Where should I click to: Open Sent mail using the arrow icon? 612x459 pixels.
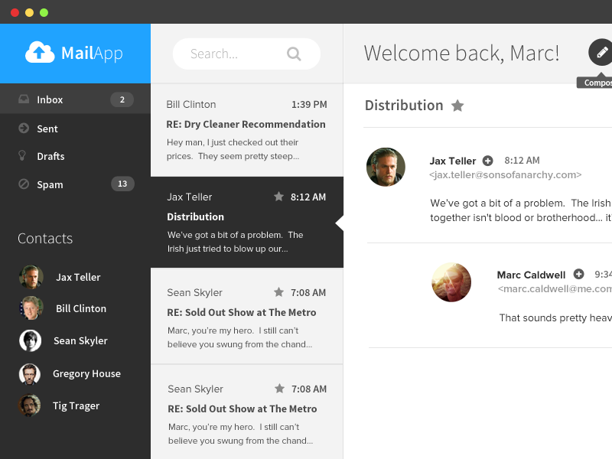click(x=23, y=128)
